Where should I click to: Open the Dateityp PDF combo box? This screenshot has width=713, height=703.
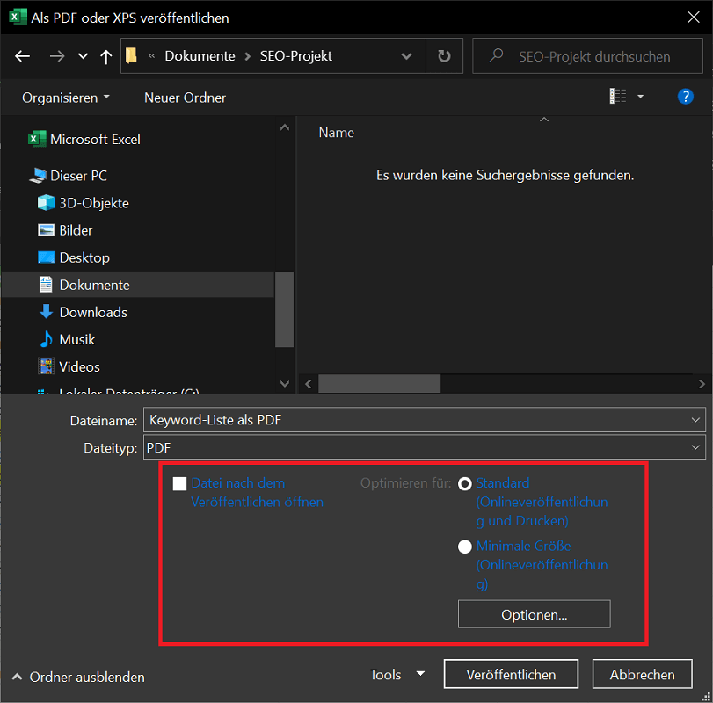coord(425,447)
